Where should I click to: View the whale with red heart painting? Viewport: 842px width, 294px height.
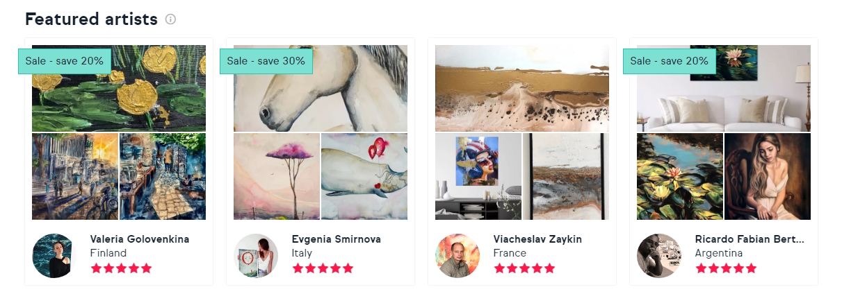[364, 176]
